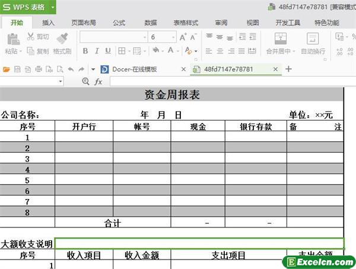Click the Merge and Center icon
The width and height of the screenshot is (356, 269).
click(281, 39)
